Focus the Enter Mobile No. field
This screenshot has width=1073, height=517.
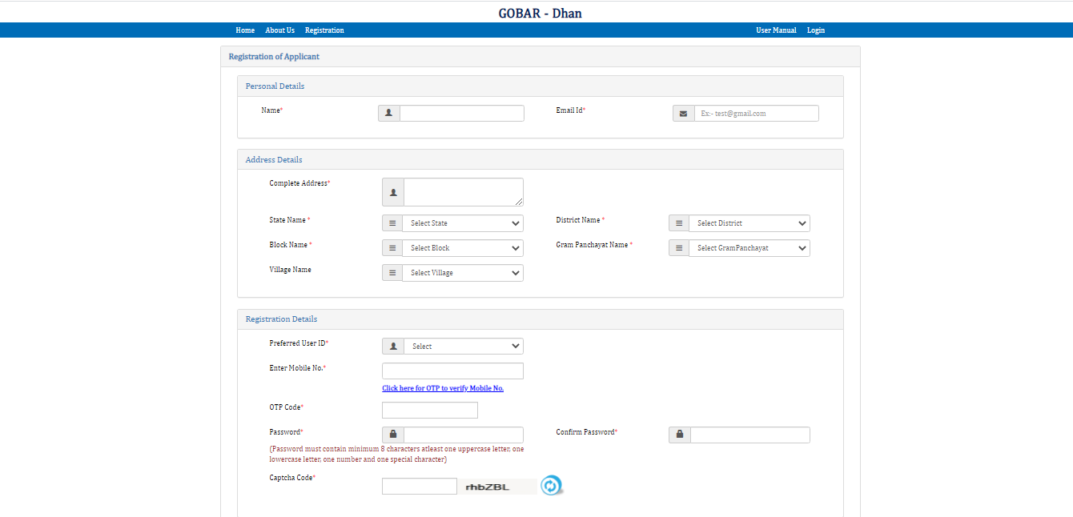tap(452, 371)
